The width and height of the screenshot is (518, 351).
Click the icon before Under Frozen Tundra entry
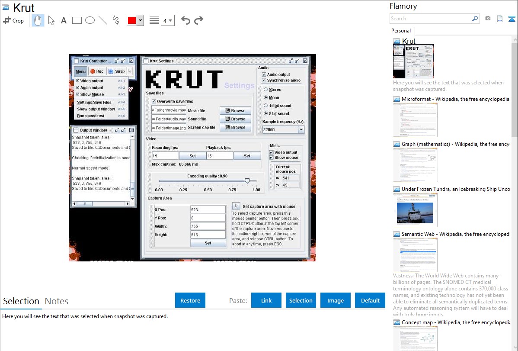(396, 189)
